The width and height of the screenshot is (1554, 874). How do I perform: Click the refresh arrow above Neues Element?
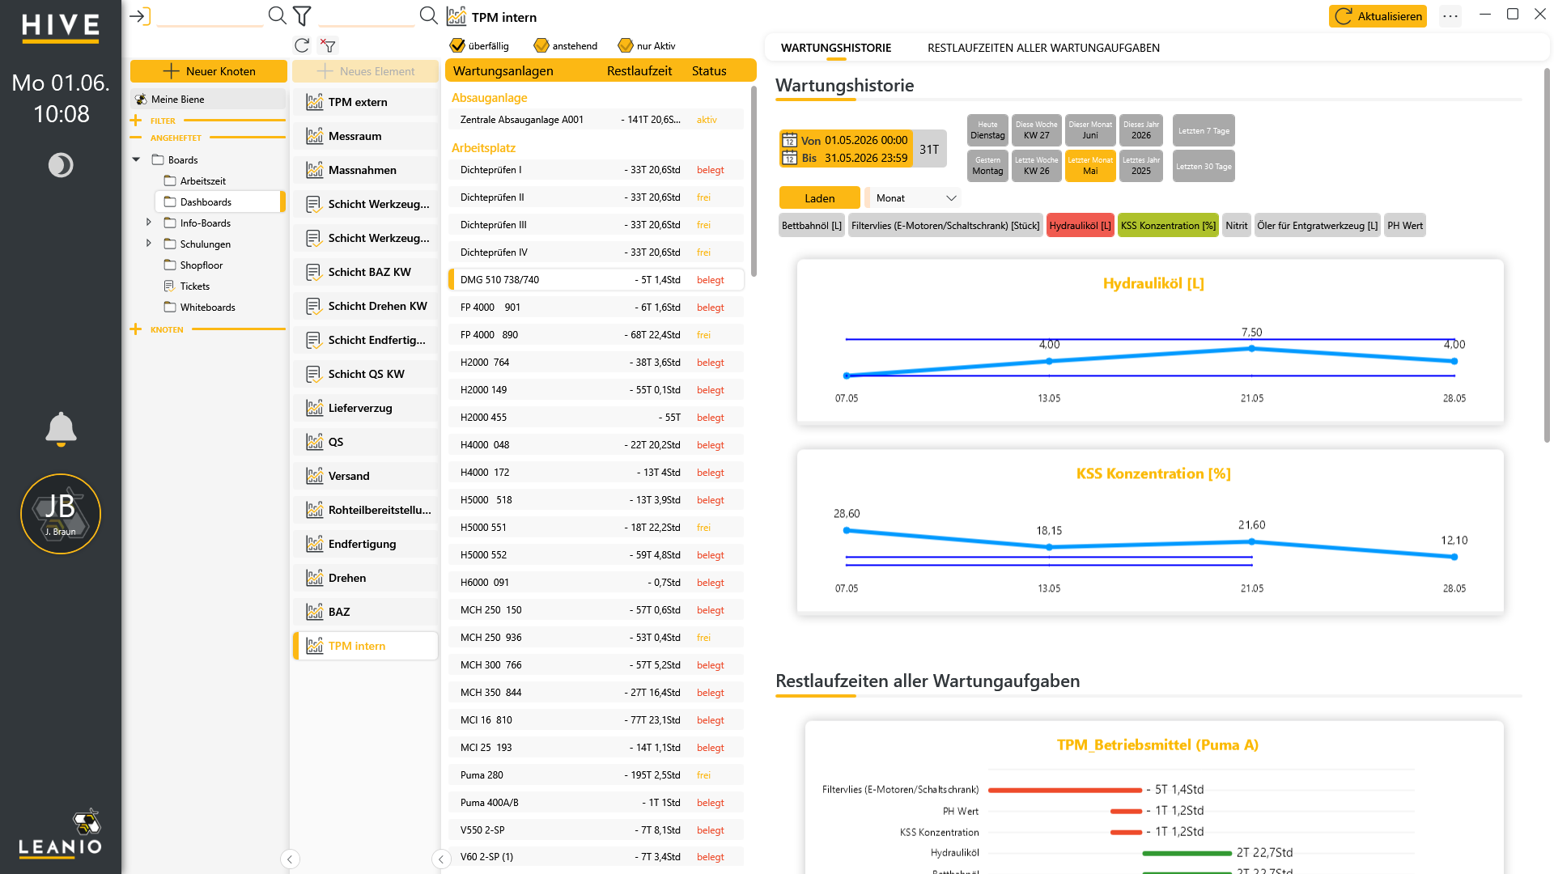pos(302,46)
